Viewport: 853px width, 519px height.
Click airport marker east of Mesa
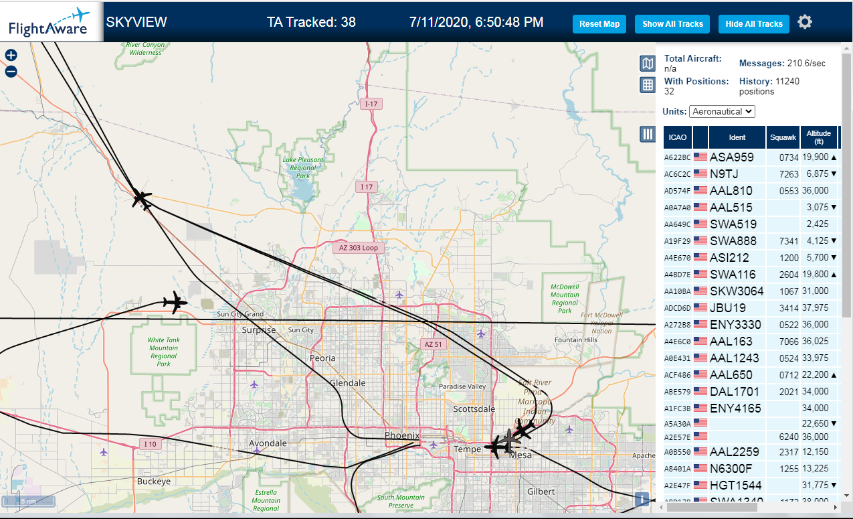569,429
